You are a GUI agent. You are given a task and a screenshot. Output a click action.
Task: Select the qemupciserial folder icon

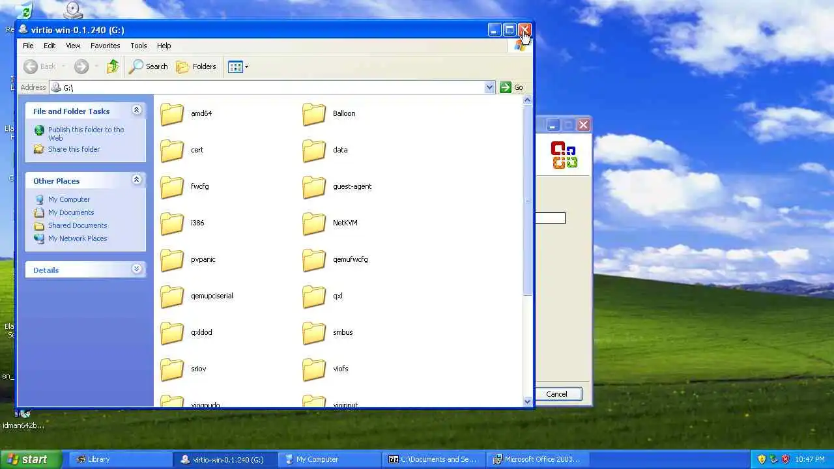pos(173,296)
